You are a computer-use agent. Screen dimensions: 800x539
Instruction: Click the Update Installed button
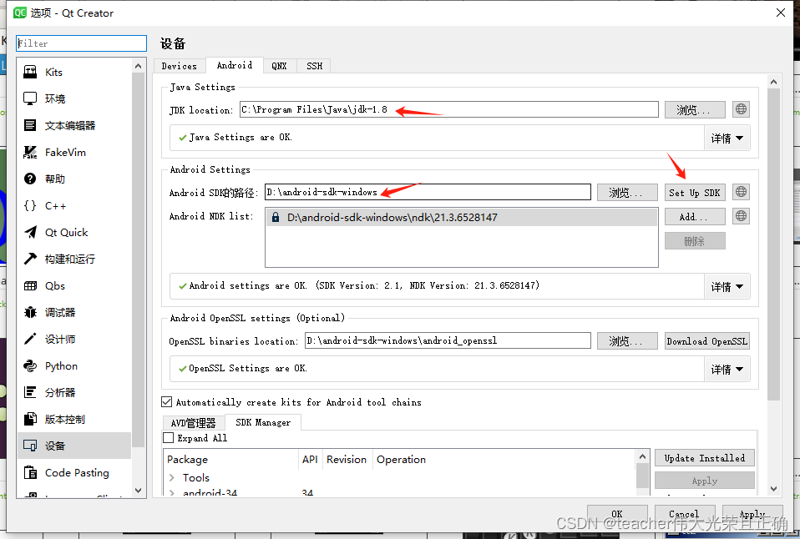(705, 458)
